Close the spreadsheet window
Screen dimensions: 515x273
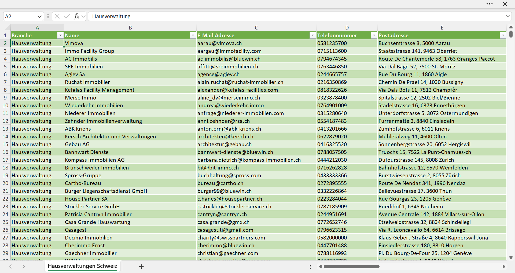click(505, 4)
